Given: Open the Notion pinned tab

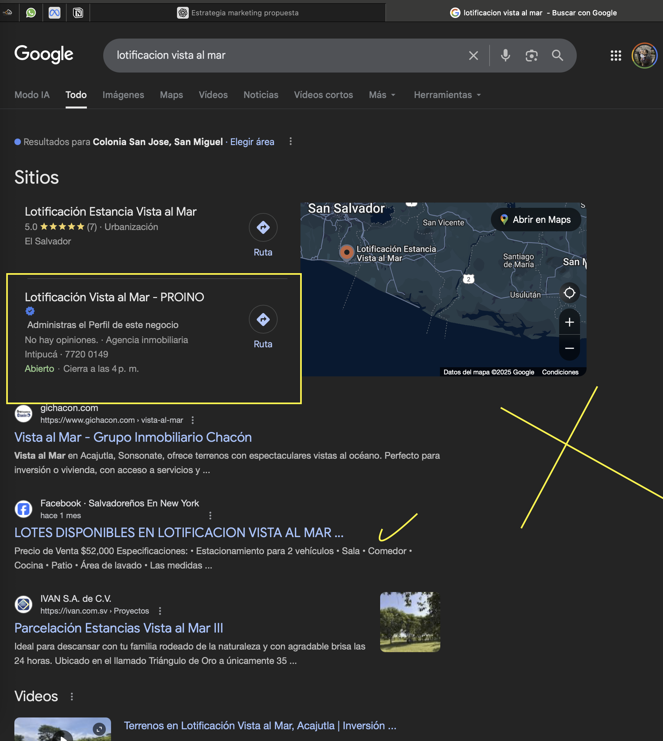Looking at the screenshot, I should tap(78, 13).
